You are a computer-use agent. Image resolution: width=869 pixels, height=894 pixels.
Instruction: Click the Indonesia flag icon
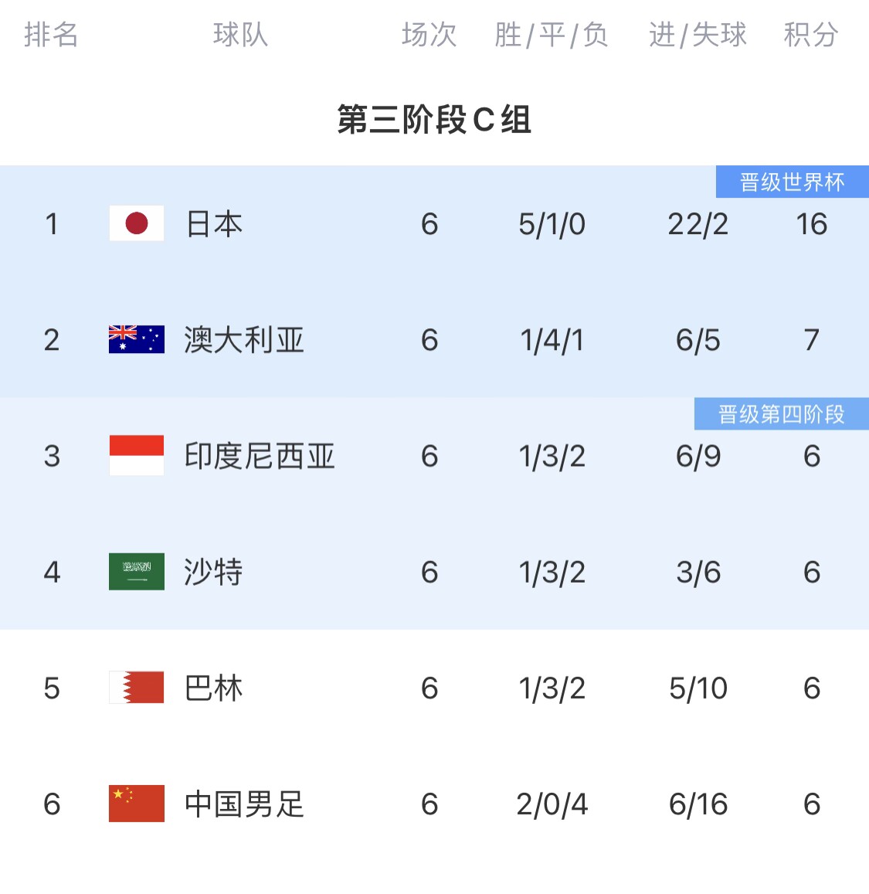(x=137, y=455)
